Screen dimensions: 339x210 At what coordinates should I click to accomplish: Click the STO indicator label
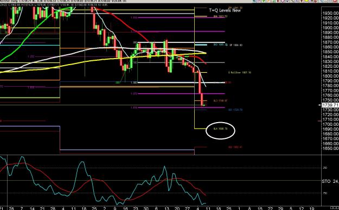pyautogui.click(x=330, y=181)
